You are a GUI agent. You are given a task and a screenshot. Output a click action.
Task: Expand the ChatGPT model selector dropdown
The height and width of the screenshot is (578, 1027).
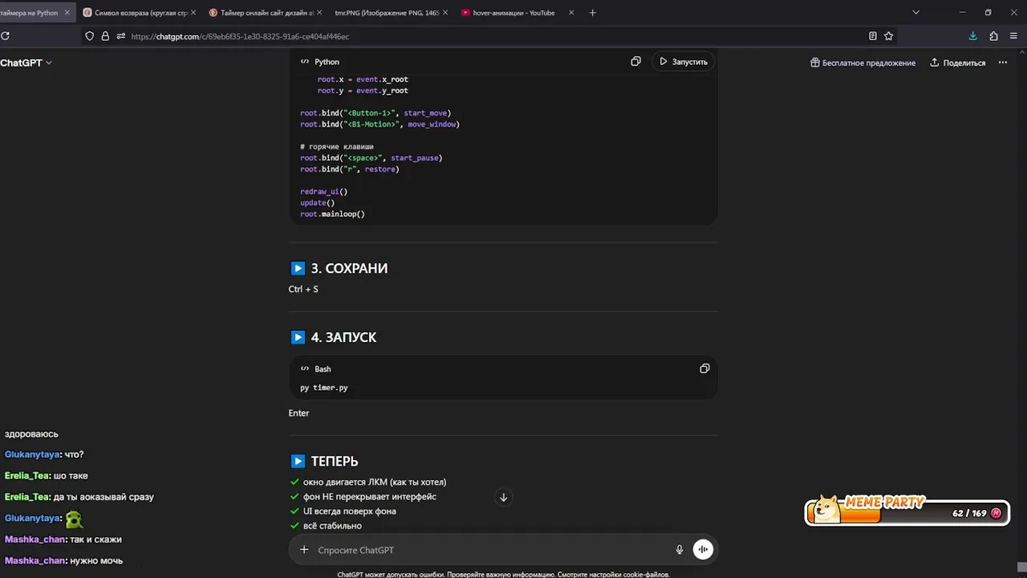tap(26, 63)
